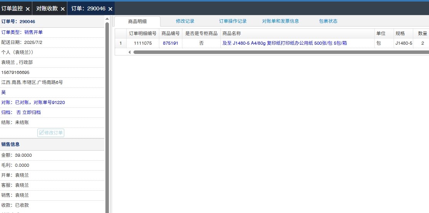
Task: Click the 包 unit cell
Action: [384, 43]
